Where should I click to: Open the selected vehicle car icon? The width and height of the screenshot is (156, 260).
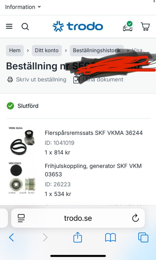(128, 26)
